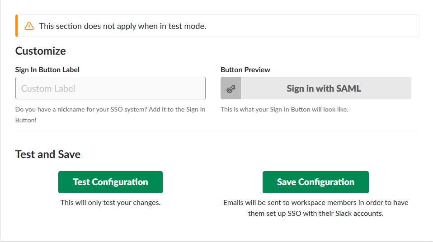This screenshot has height=242, width=433.
Task: Click the Sign in with SAML preview button
Action: (x=315, y=88)
